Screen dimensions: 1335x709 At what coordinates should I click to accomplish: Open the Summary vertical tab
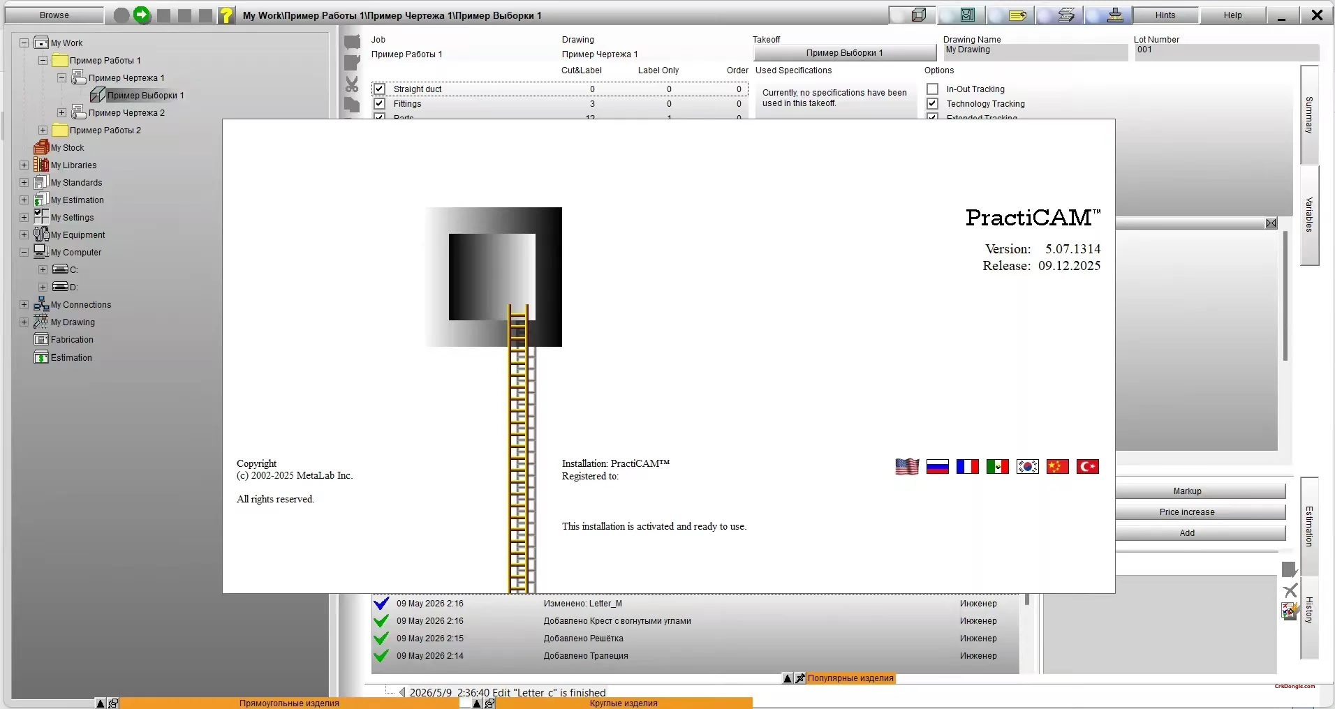(x=1309, y=115)
